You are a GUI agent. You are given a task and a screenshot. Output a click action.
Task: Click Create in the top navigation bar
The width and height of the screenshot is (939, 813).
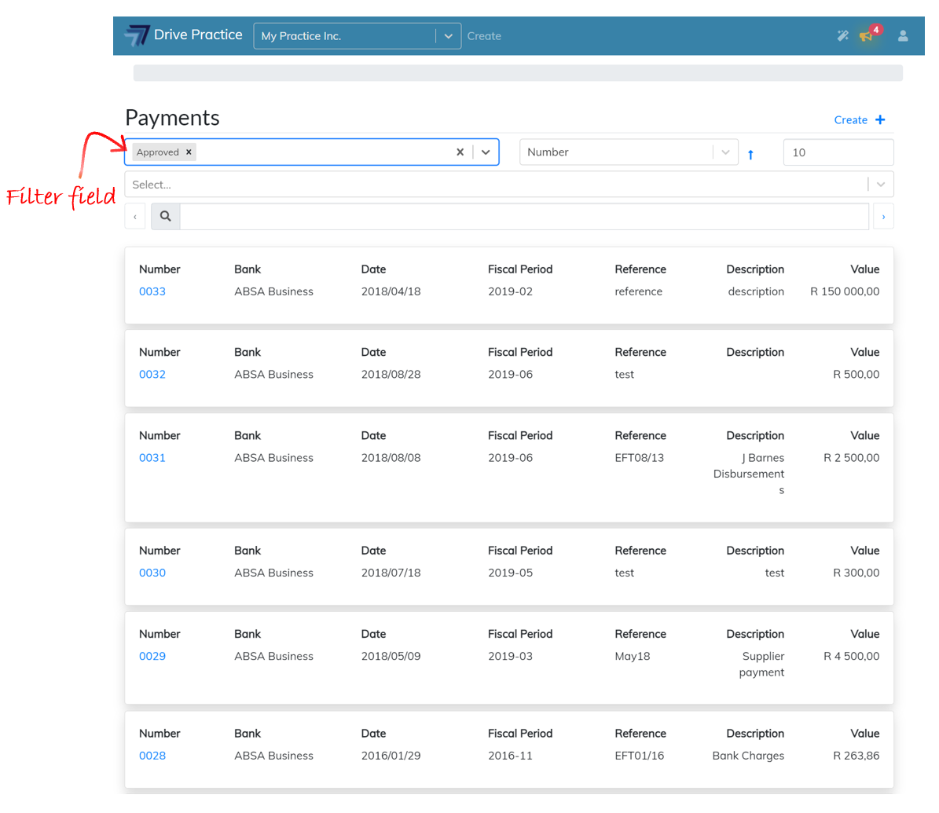(x=484, y=36)
